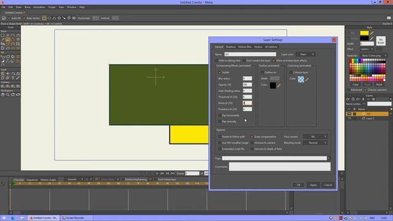
Task: Open the Face camera dropdown
Action: (x=315, y=137)
